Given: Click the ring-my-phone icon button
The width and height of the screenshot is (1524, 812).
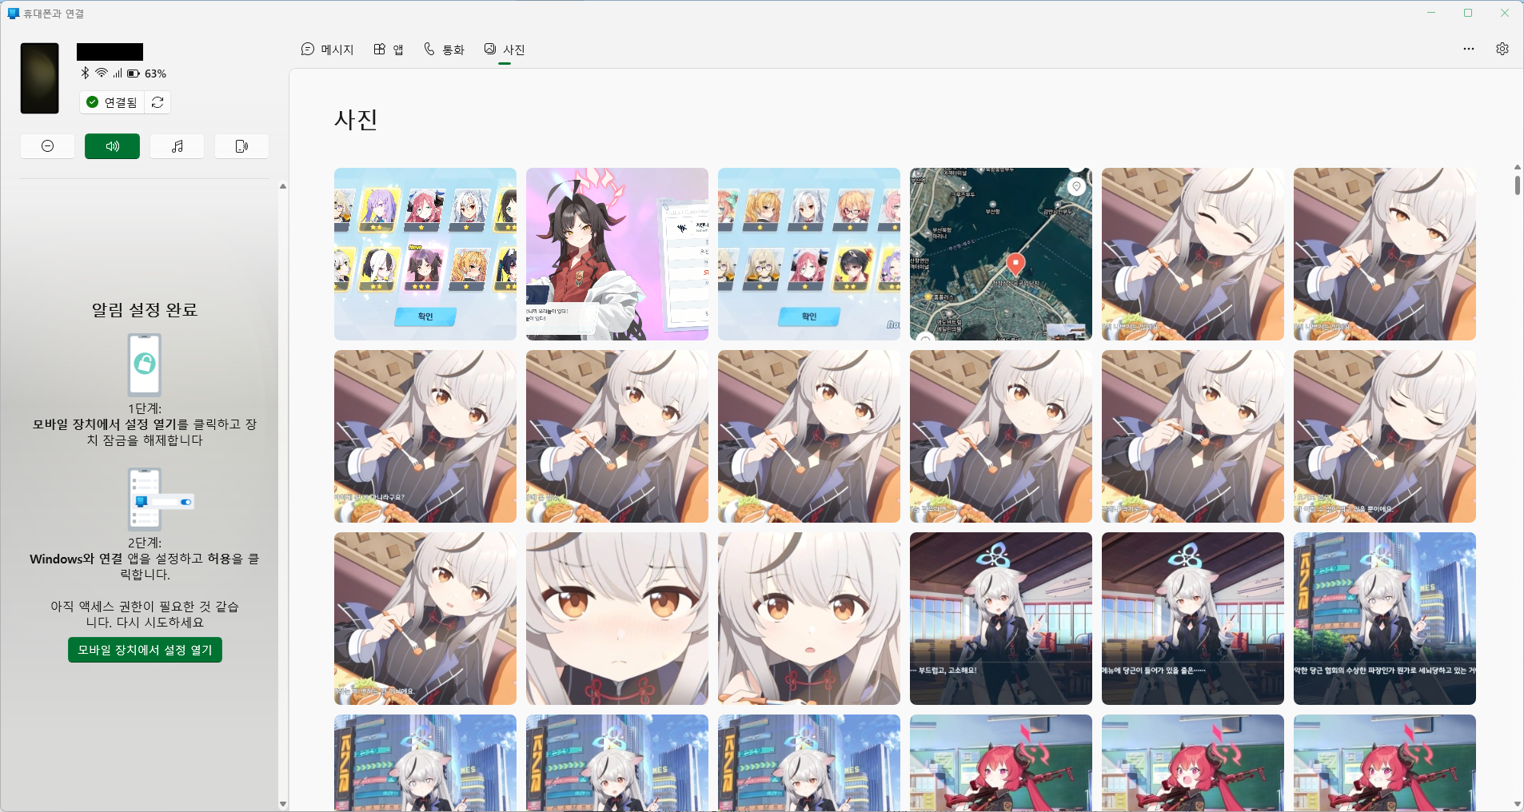Looking at the screenshot, I should [x=241, y=146].
